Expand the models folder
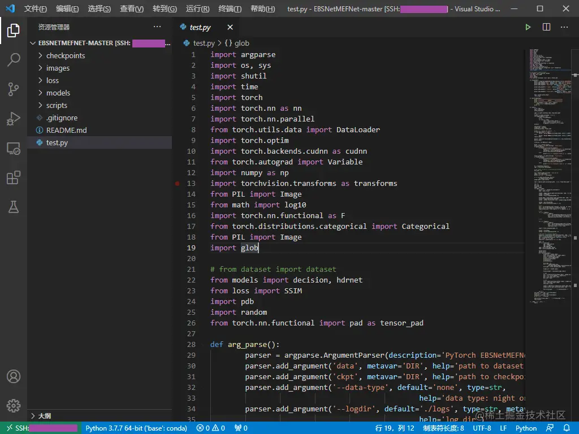The height and width of the screenshot is (434, 579). 58,93
